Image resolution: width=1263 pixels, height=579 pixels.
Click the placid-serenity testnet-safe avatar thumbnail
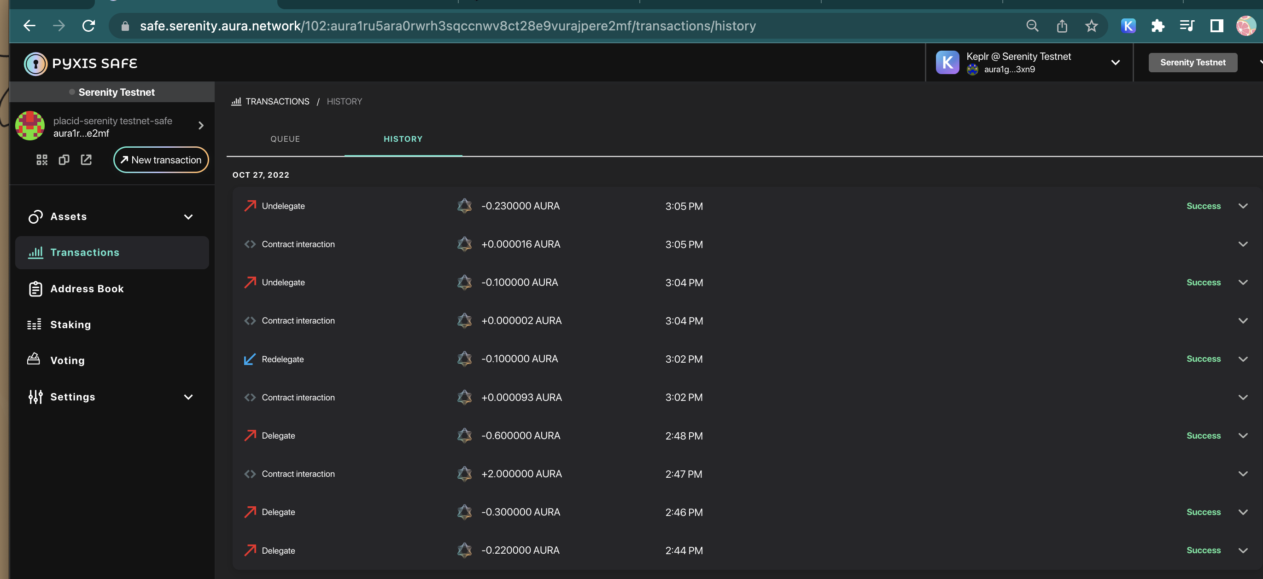29,125
